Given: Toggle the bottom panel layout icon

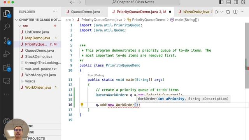Looking at the screenshot, I should [228, 2].
